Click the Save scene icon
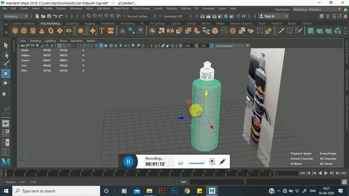This screenshot has height=196, width=349. (x=49, y=16)
